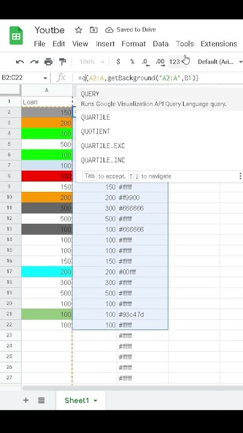Open the Edit menu

pos(59,44)
